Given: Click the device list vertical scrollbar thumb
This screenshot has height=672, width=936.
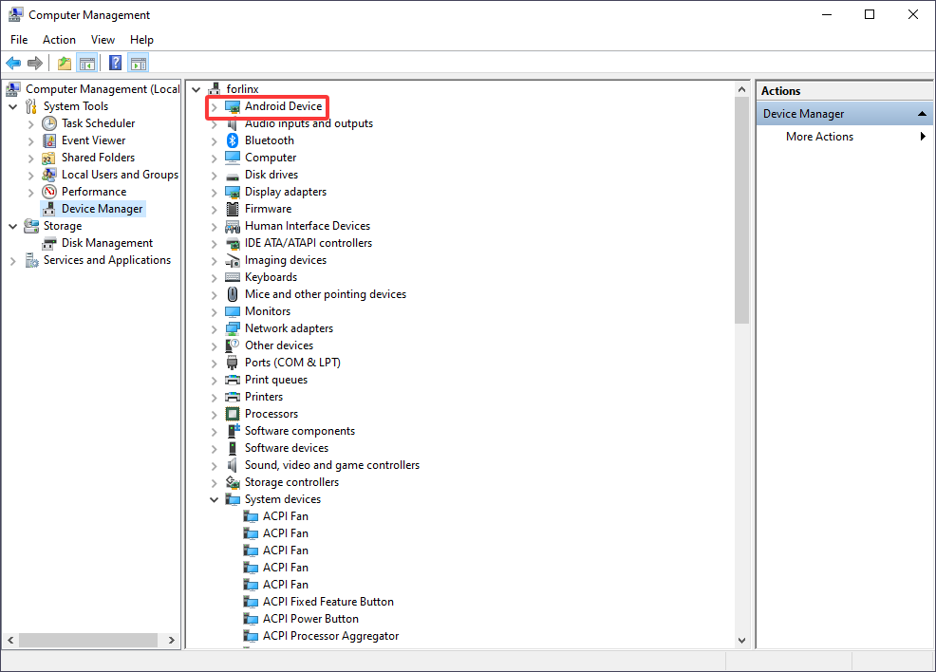Looking at the screenshot, I should point(741,210).
